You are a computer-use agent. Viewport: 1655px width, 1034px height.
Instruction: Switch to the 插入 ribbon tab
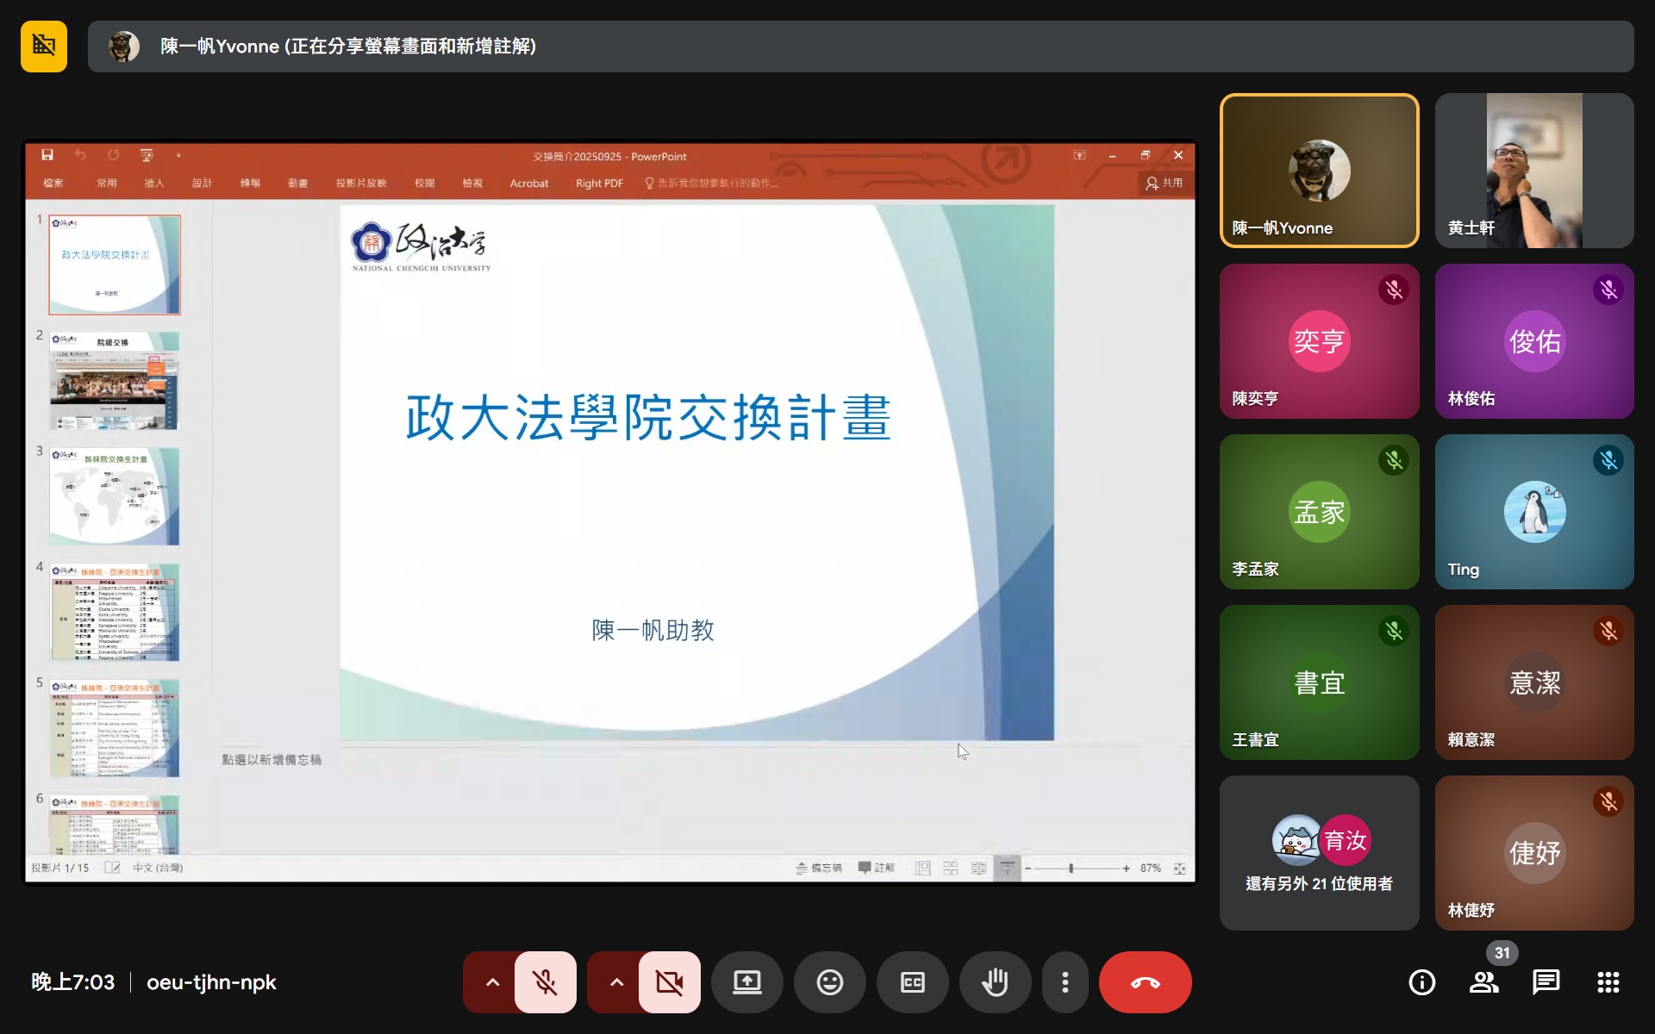pos(154,183)
